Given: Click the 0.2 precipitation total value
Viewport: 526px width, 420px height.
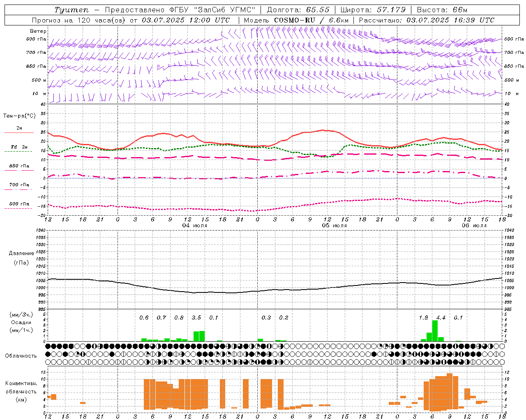Looking at the screenshot, I should click(284, 317).
